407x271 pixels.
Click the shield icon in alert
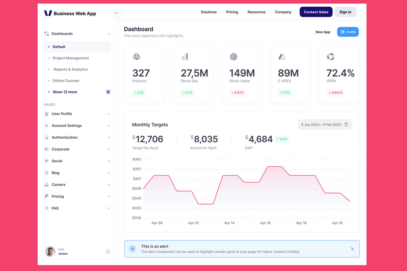133,249
